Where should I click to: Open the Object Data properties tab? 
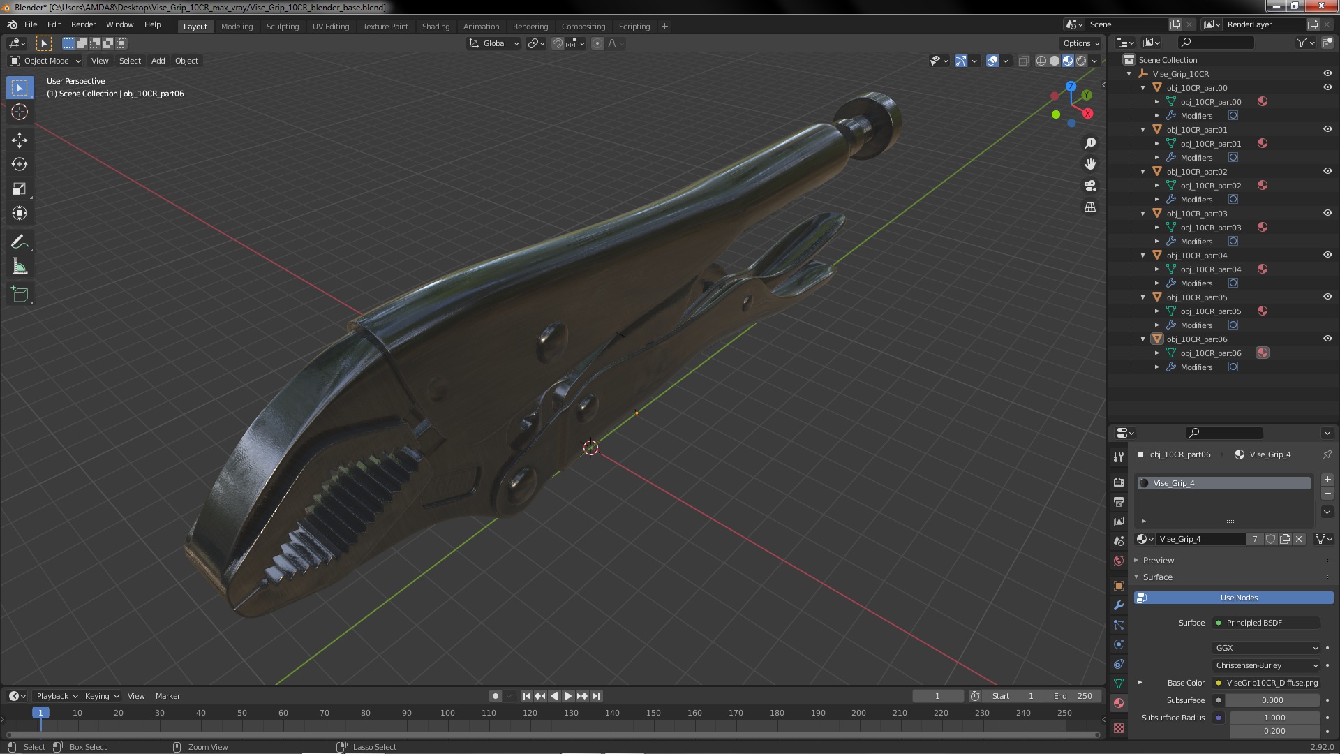(x=1119, y=683)
